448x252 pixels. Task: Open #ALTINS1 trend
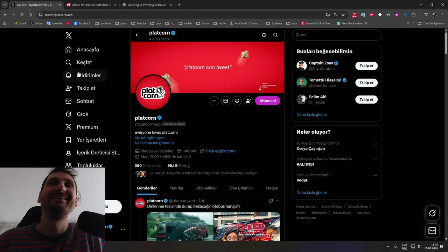[x=305, y=164]
